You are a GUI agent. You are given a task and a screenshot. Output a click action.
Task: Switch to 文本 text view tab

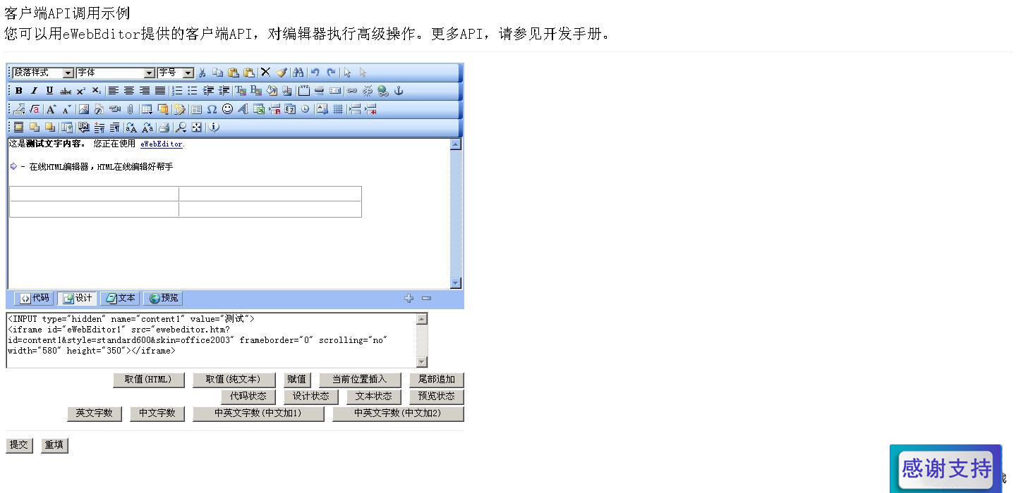(120, 298)
